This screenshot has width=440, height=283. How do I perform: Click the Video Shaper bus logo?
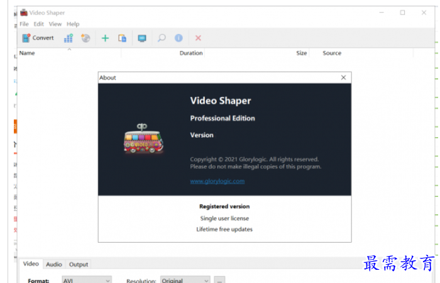[x=143, y=138]
